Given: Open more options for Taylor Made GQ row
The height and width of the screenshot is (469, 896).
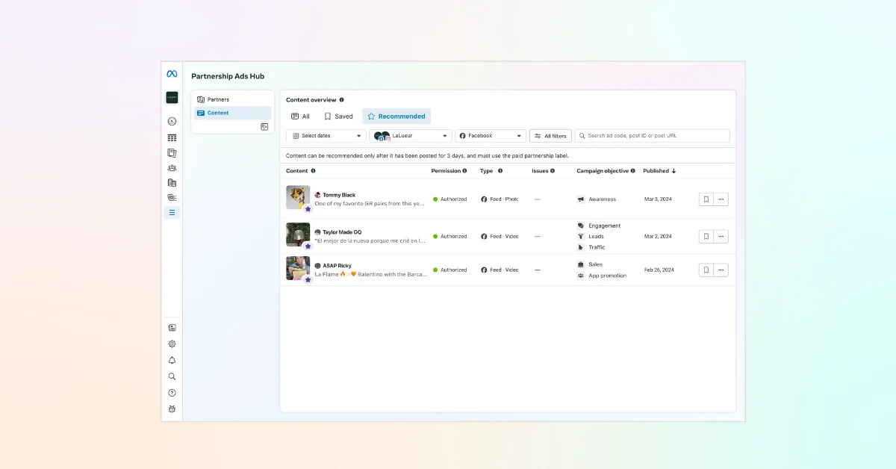Looking at the screenshot, I should [721, 237].
